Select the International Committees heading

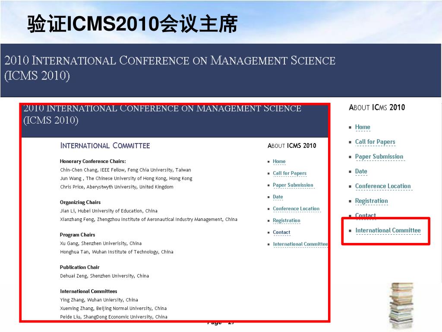click(x=88, y=291)
